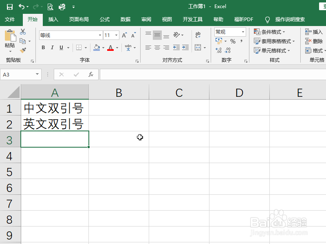Align text left in cell
326x244 pixels.
point(148,48)
